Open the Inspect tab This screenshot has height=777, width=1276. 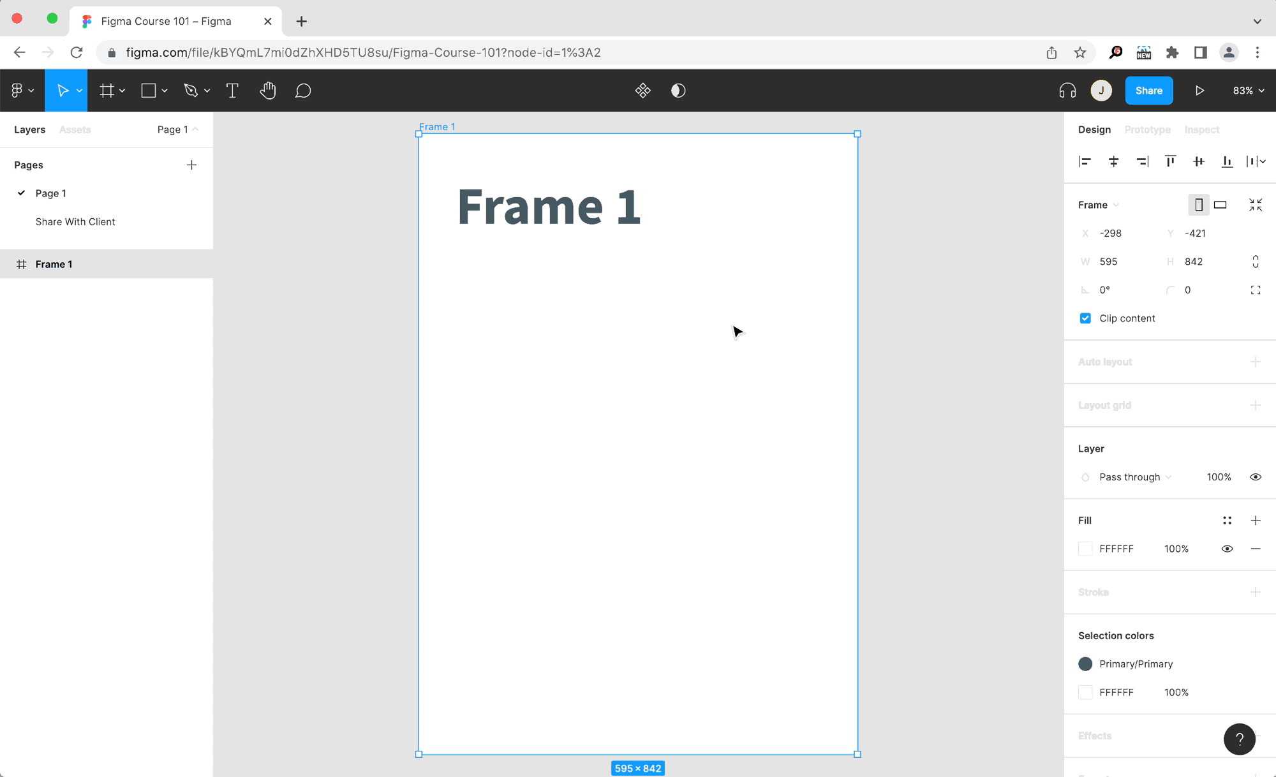click(1201, 129)
